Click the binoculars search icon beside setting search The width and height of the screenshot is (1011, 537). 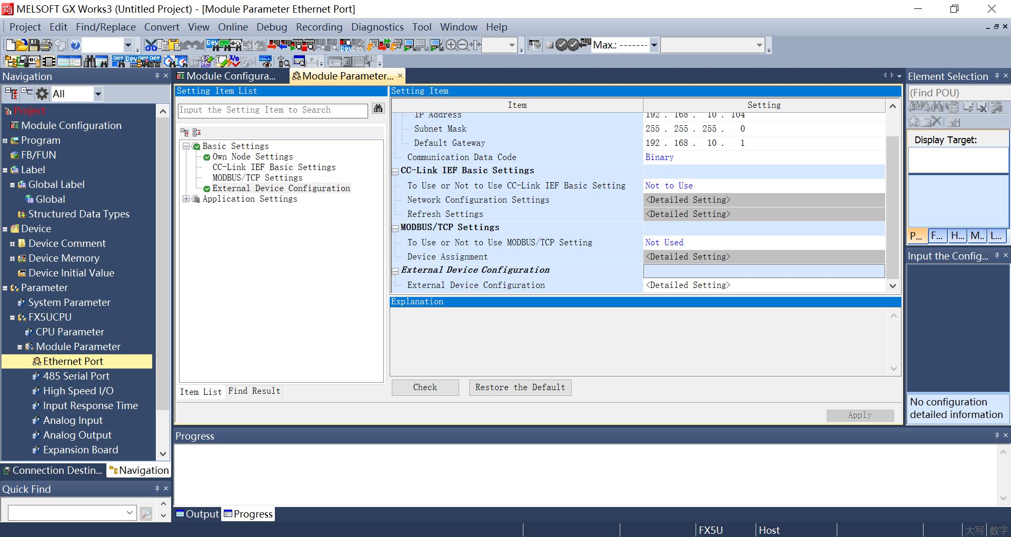[378, 109]
